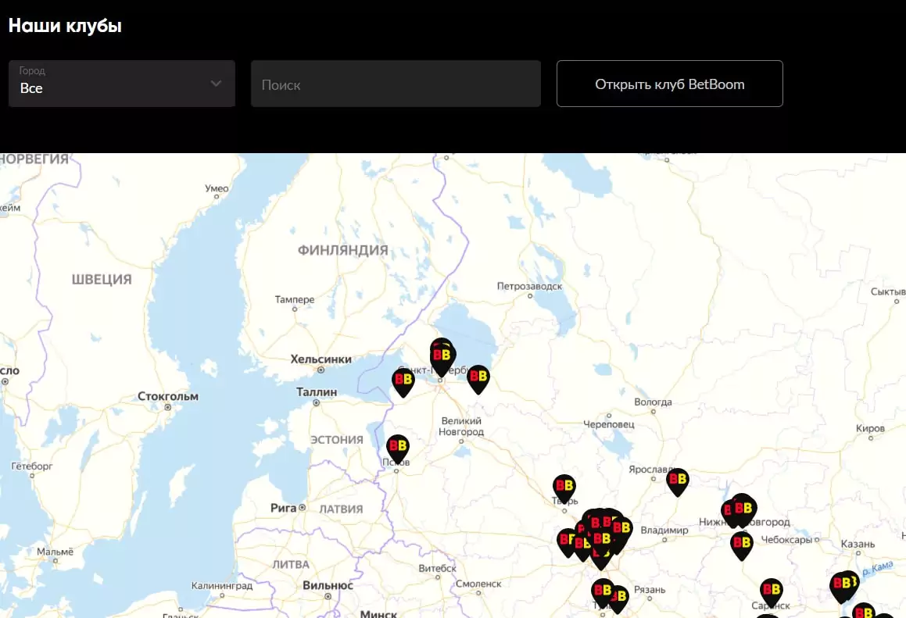Click the Тампере label on the map
Viewport: 906px width, 618px height.
(295, 300)
